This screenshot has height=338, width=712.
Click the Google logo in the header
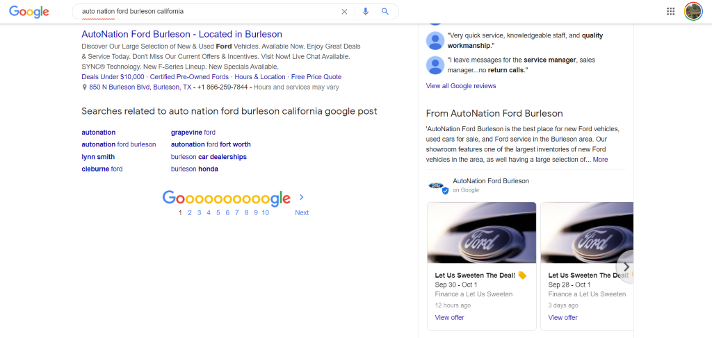(29, 12)
